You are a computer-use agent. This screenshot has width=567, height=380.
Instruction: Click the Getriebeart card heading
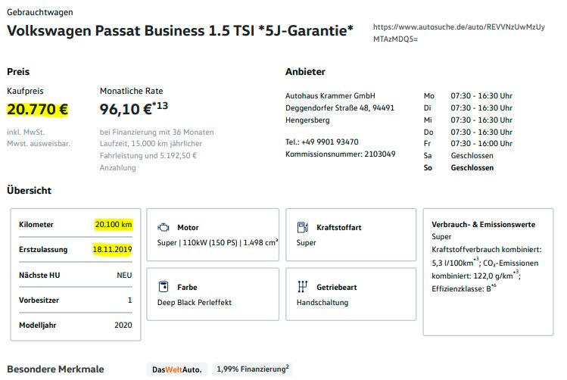pyautogui.click(x=337, y=287)
